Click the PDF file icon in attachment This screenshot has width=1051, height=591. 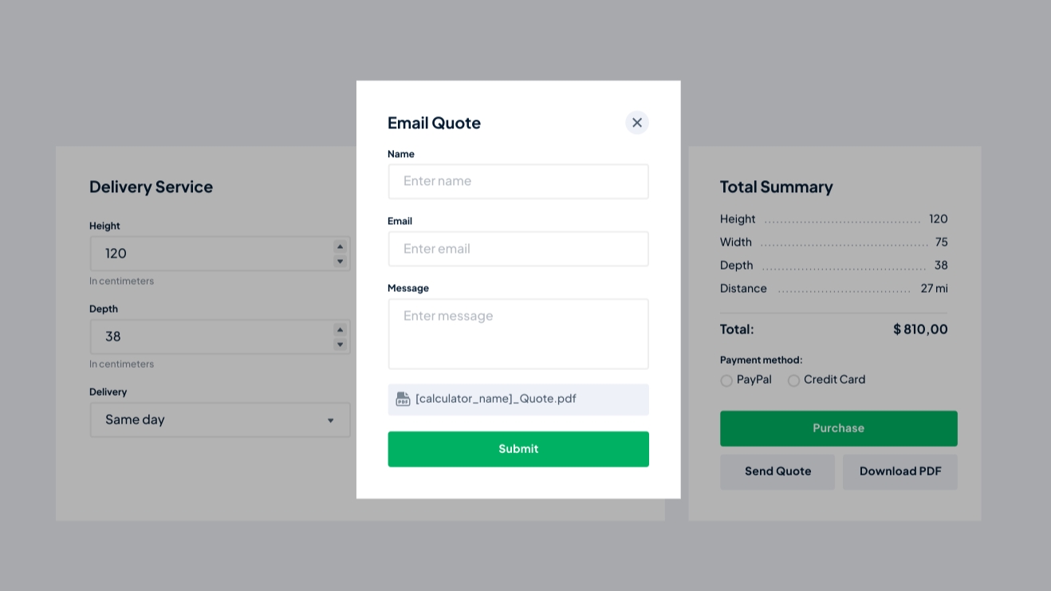(x=403, y=399)
